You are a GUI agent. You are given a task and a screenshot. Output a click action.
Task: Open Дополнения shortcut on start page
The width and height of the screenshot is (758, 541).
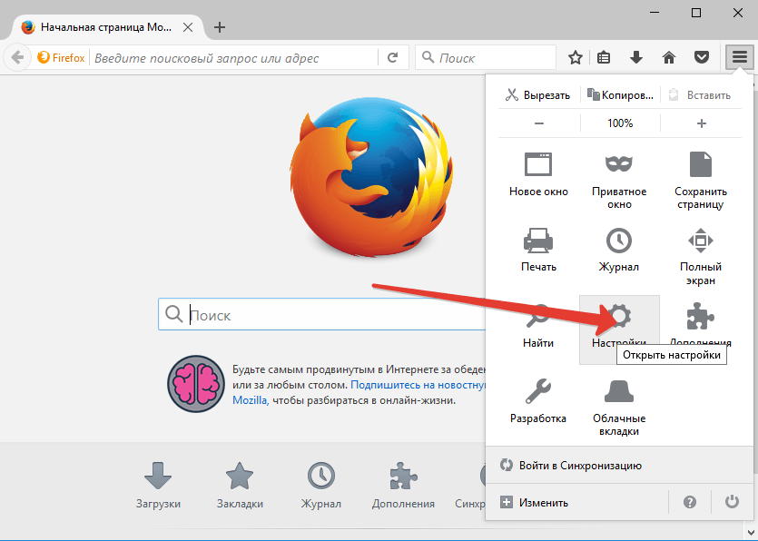click(403, 486)
